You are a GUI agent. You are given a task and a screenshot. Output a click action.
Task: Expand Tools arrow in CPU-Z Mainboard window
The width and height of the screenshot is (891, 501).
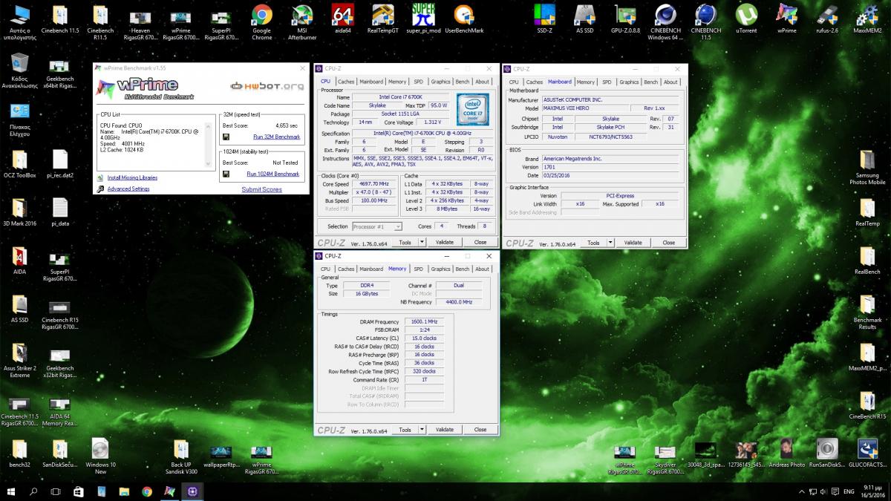(x=611, y=243)
